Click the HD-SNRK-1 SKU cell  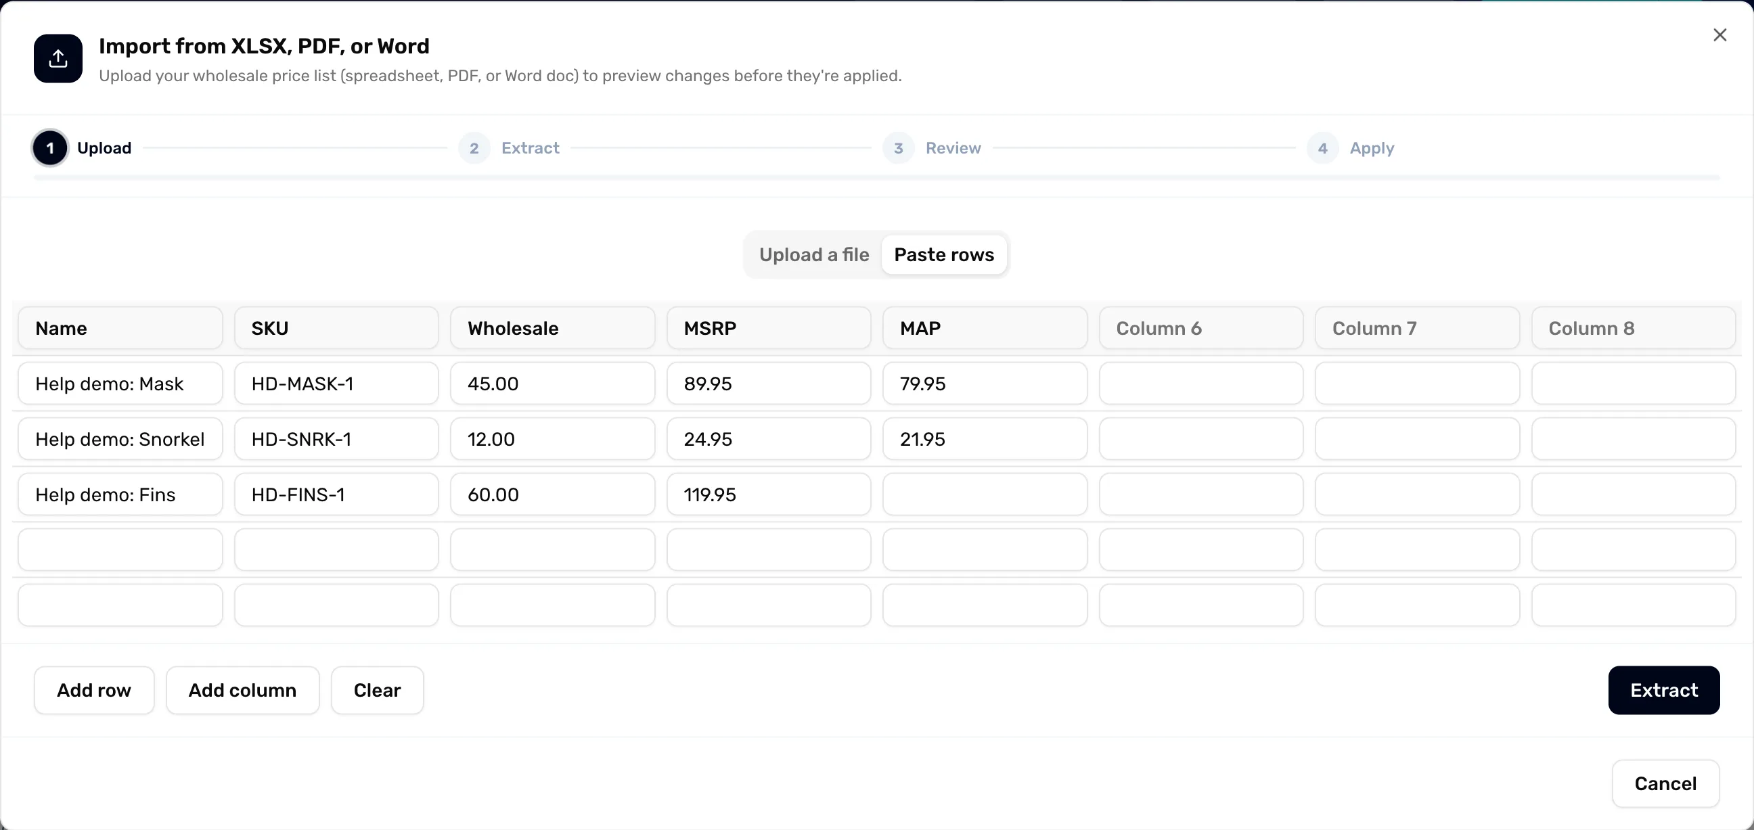336,439
